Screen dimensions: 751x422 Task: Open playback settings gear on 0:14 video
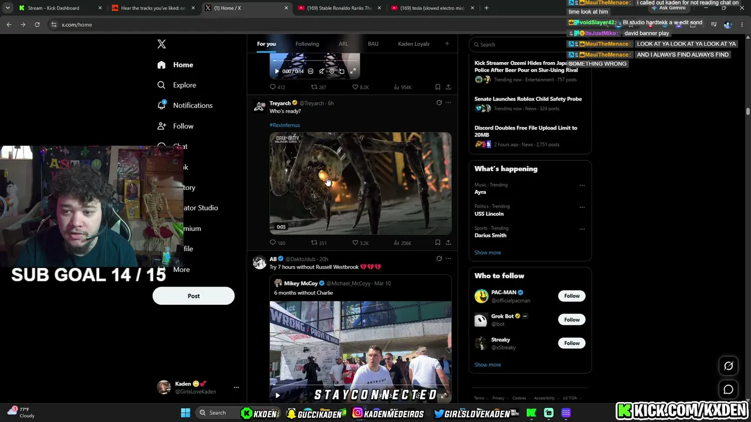(331, 72)
